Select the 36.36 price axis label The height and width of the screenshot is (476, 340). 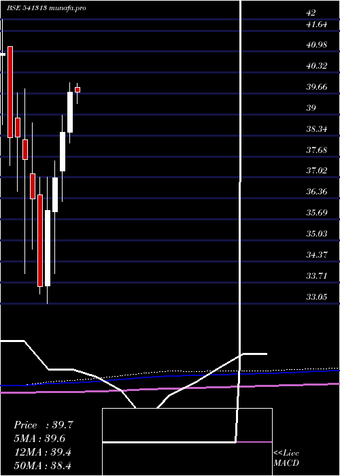click(x=317, y=192)
